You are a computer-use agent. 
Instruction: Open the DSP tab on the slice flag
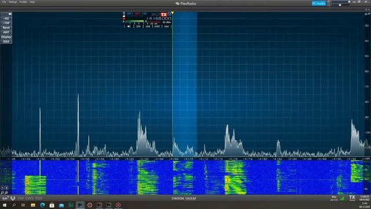(x=138, y=26)
